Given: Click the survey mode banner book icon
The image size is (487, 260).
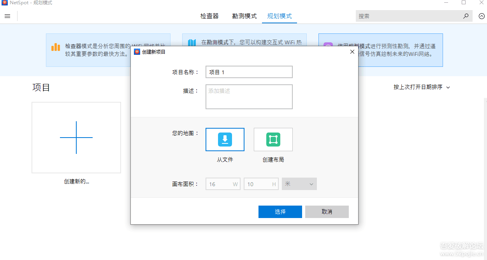Looking at the screenshot, I should coord(192,43).
